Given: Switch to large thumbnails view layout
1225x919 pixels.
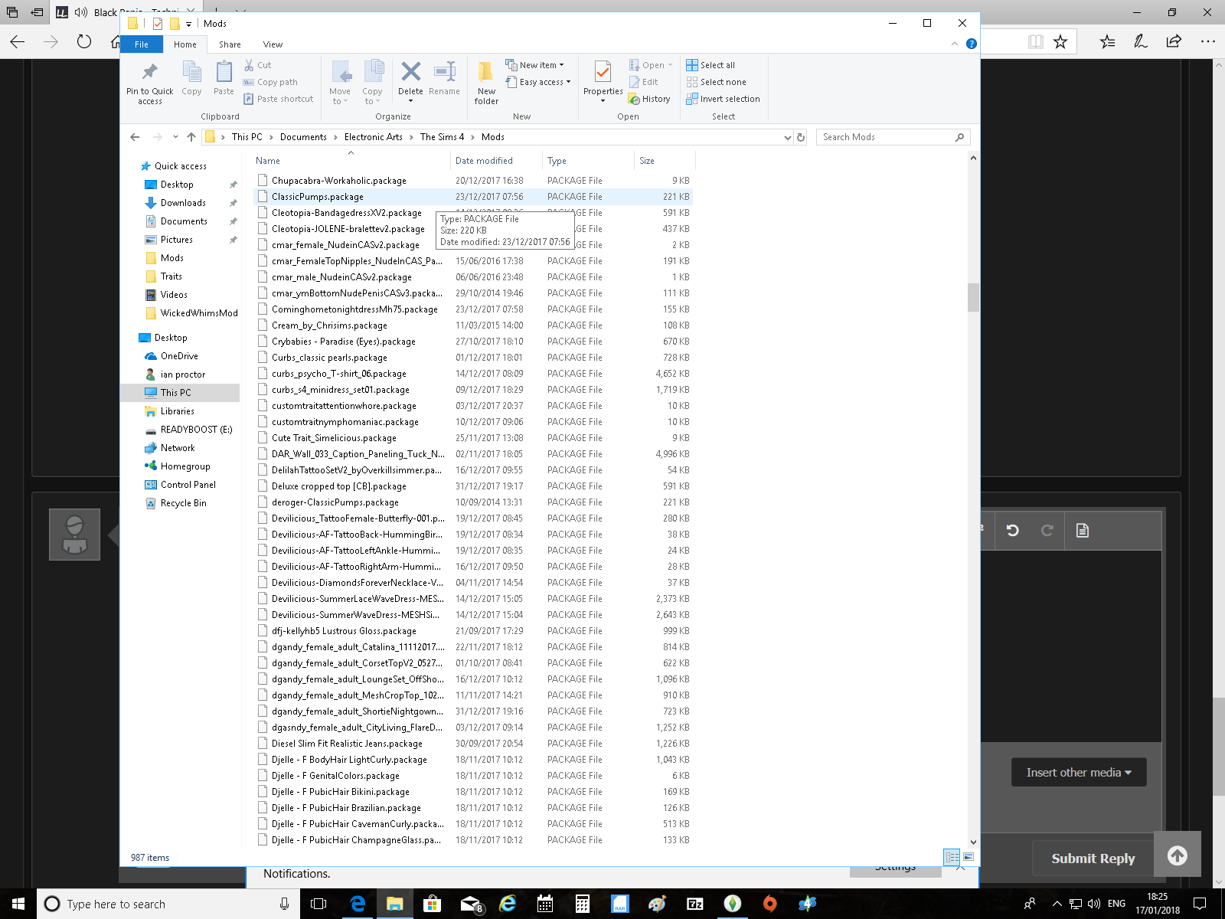Looking at the screenshot, I should coord(969,857).
